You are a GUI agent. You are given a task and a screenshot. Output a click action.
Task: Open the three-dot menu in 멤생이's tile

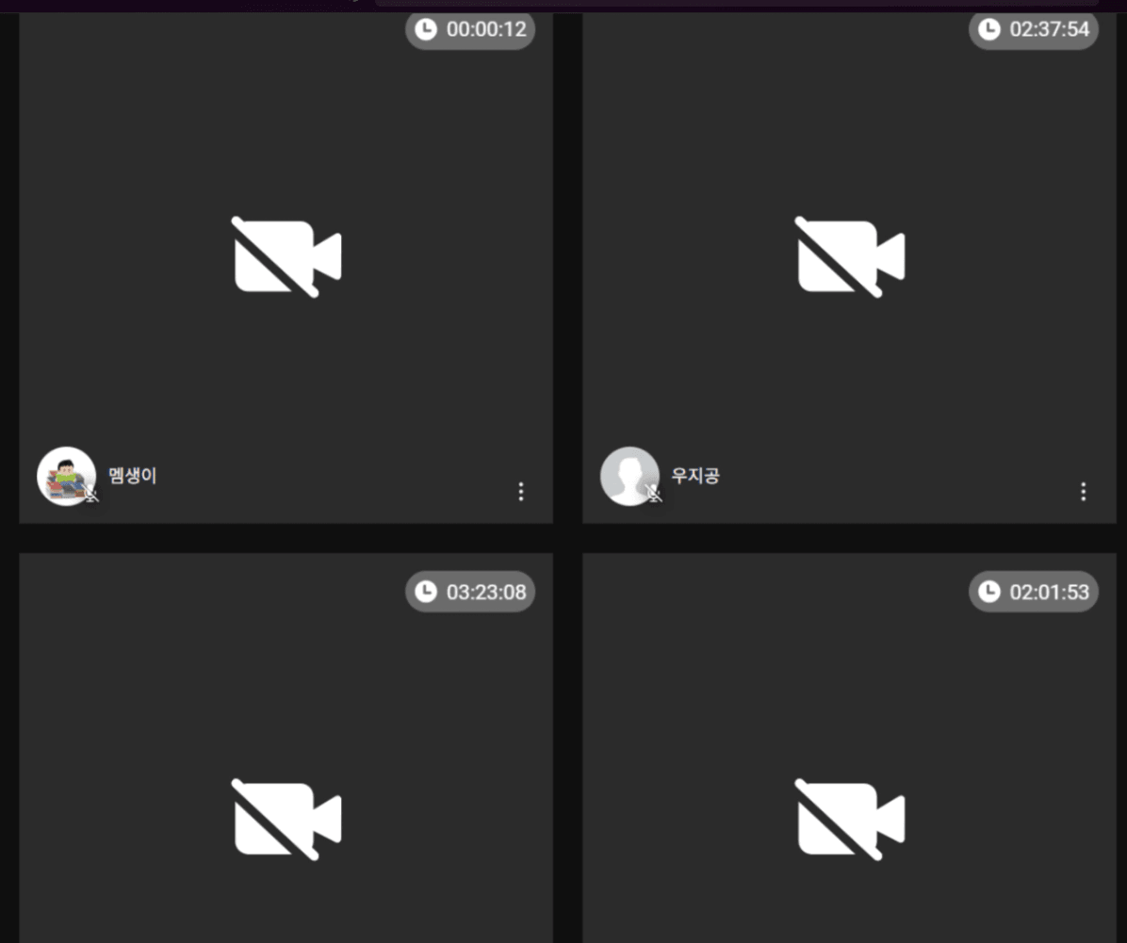tap(521, 492)
